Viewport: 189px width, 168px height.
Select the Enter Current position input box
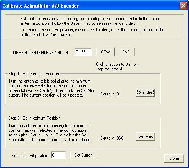tap(58, 155)
